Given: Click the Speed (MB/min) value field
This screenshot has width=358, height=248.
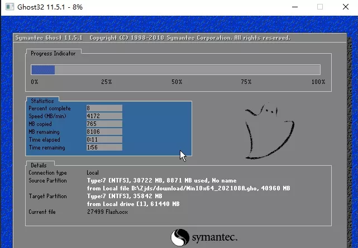Looking at the screenshot, I should (104, 116).
